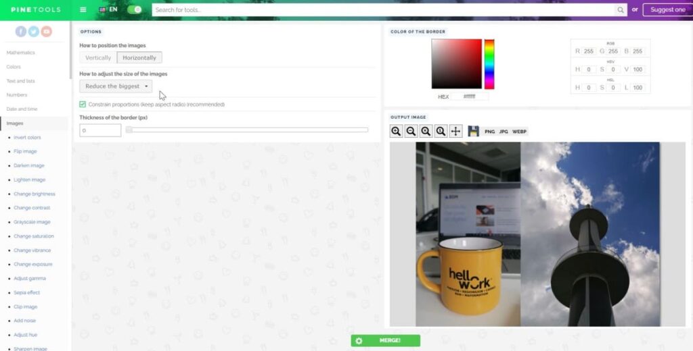Open the Lighten image tool

pos(29,180)
